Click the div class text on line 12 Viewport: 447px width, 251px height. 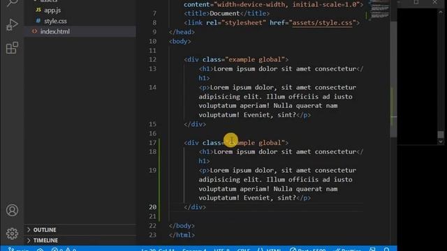236,59
